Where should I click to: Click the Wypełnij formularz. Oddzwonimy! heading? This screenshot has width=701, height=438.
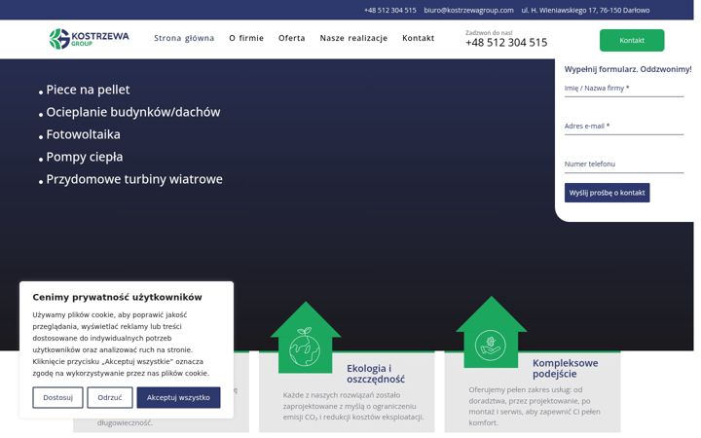(x=628, y=69)
